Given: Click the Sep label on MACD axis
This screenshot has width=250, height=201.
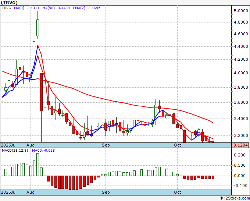Looking at the screenshot, I should pyautogui.click(x=106, y=192).
